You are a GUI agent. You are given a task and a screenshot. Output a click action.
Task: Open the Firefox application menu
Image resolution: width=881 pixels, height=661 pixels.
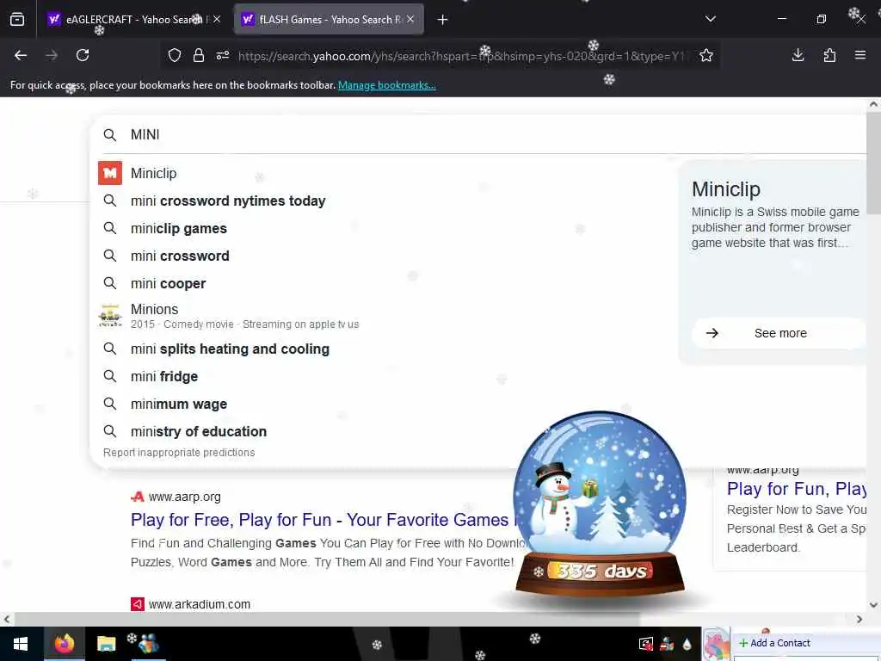pos(860,55)
